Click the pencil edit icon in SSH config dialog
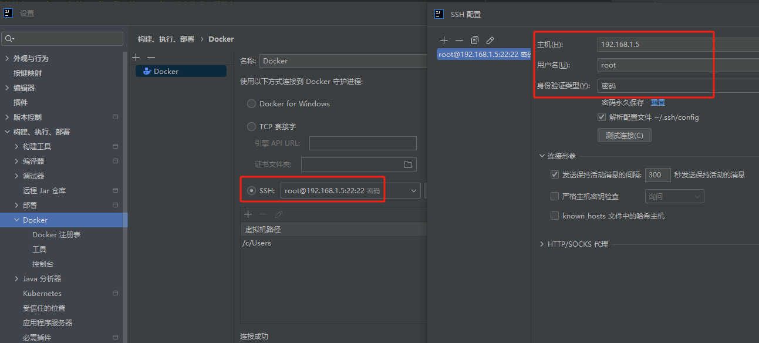The height and width of the screenshot is (343, 759). click(490, 40)
